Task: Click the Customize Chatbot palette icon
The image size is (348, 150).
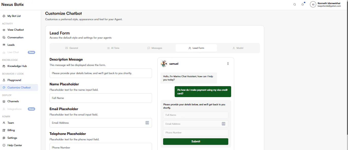Action: pyautogui.click(x=4, y=88)
